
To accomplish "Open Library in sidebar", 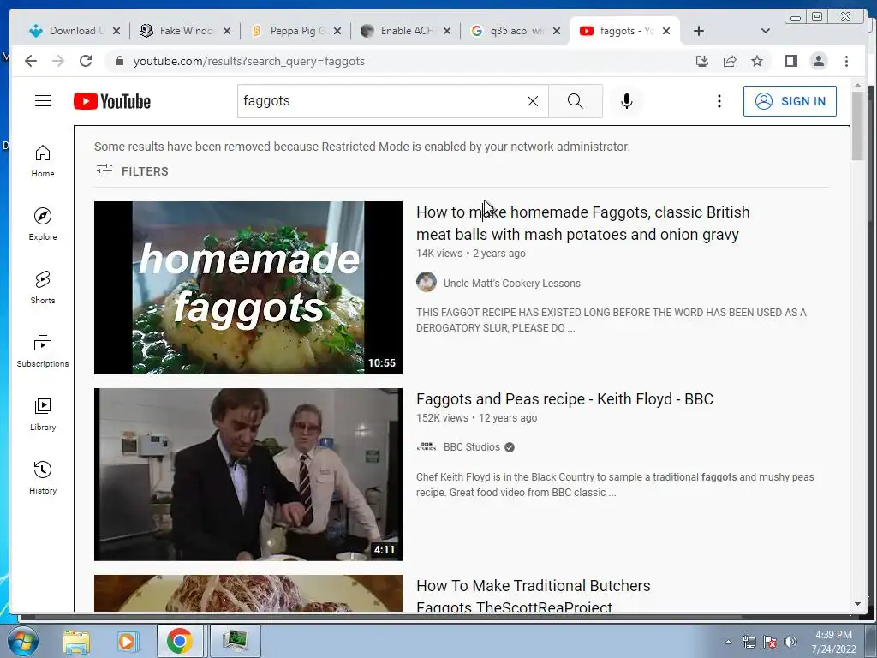I will 43,414.
